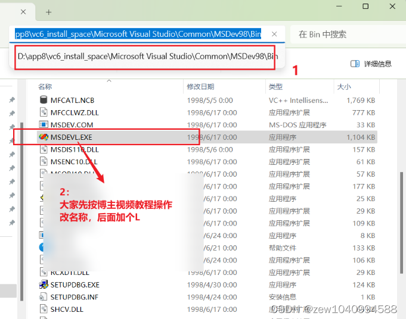Select the MSDEV.COM file name
The width and height of the screenshot is (406, 319).
(x=72, y=125)
